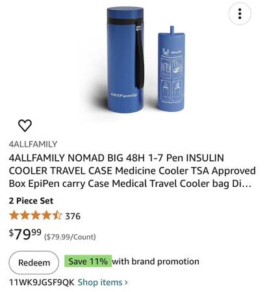The image size is (265, 292).
Task: View the 376 customer reviews count
Action: [73, 216]
